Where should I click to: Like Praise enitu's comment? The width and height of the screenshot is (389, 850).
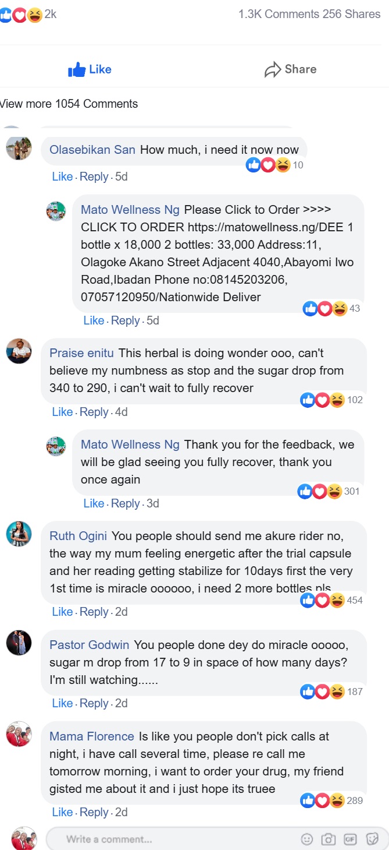point(62,412)
